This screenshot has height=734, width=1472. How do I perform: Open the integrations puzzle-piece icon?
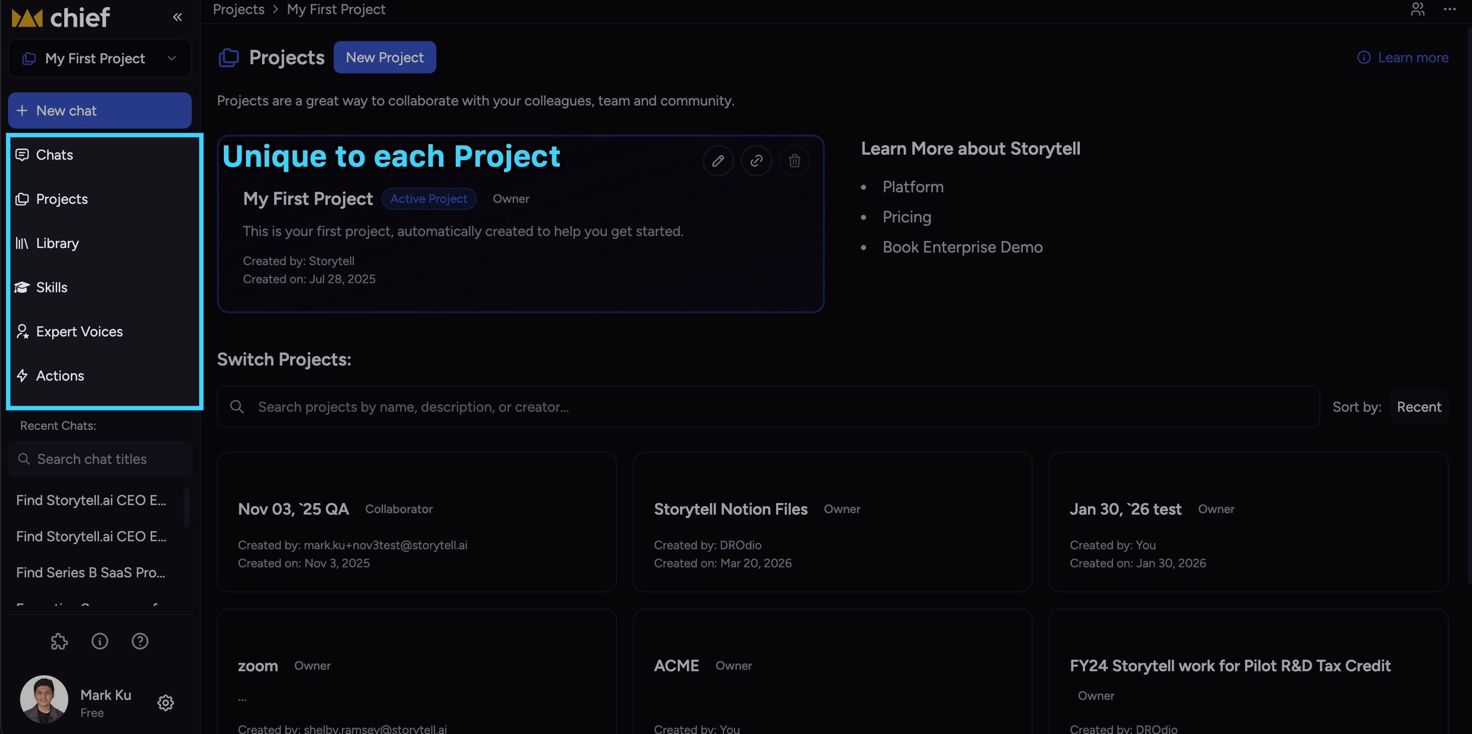[59, 642]
